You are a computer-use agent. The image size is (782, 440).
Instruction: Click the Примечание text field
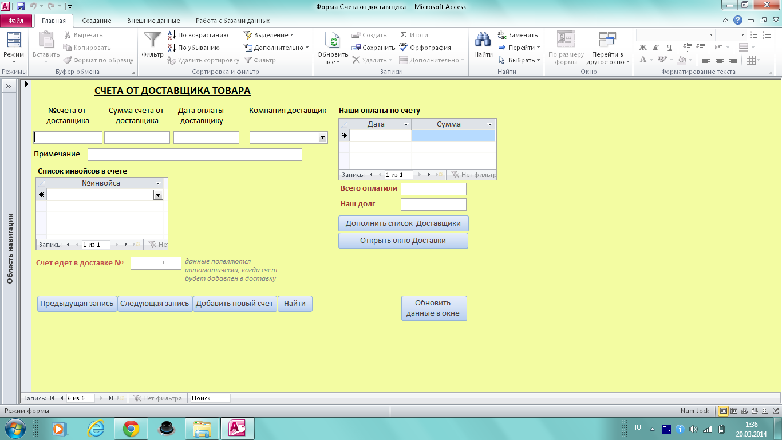(x=195, y=155)
